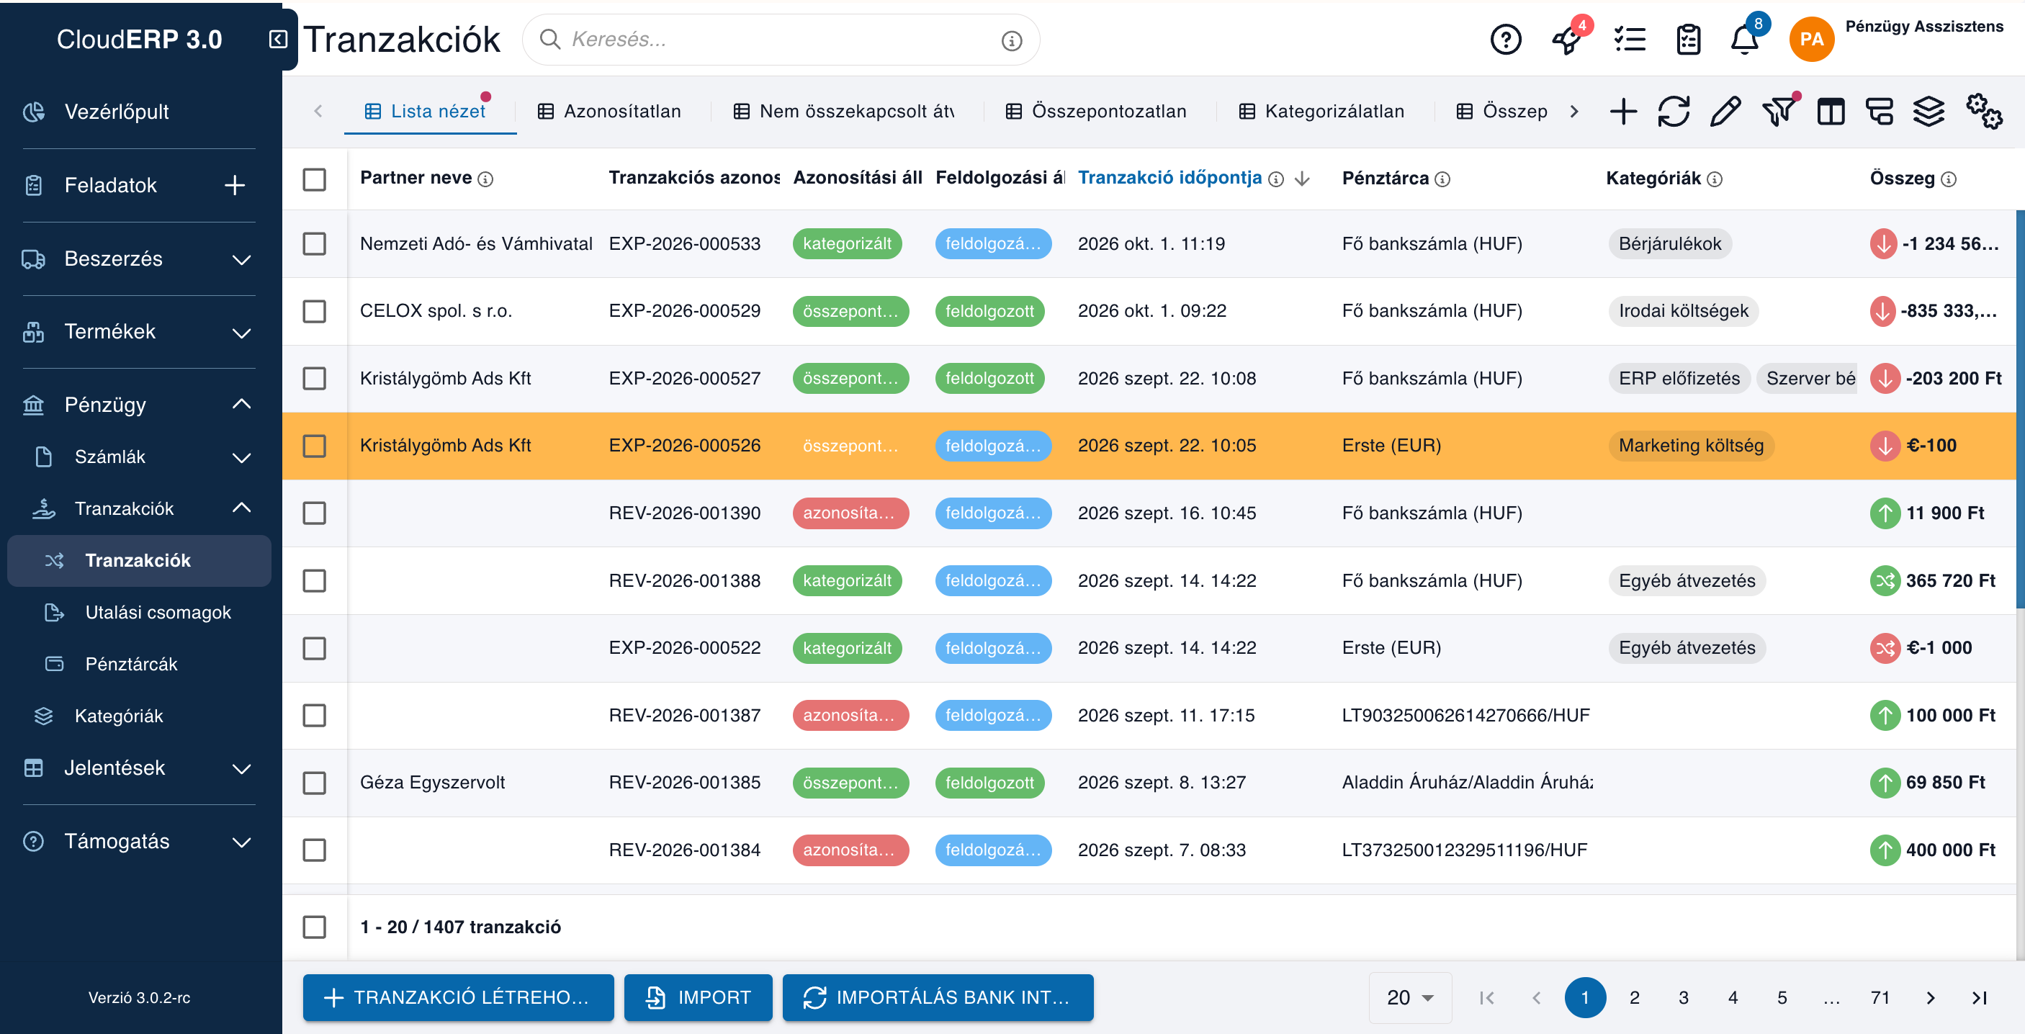2025x1034 pixels.
Task: Open the column layout icon
Action: click(x=1830, y=112)
